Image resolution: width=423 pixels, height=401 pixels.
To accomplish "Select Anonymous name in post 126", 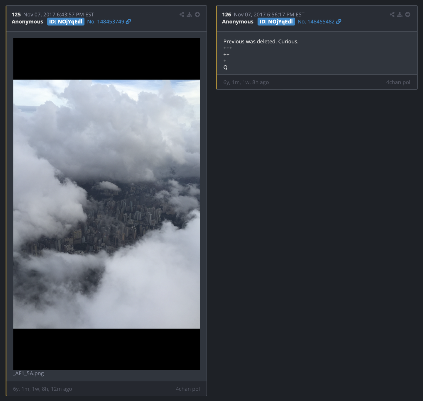I will 238,22.
